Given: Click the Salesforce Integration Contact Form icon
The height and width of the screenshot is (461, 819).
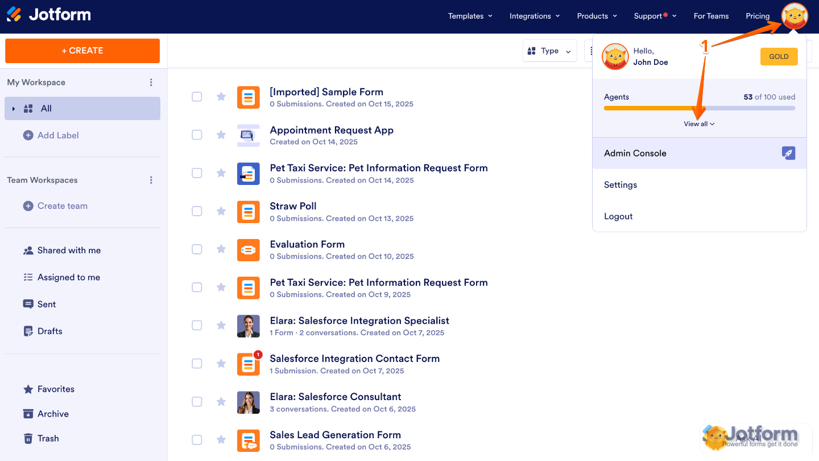Looking at the screenshot, I should click(248, 364).
